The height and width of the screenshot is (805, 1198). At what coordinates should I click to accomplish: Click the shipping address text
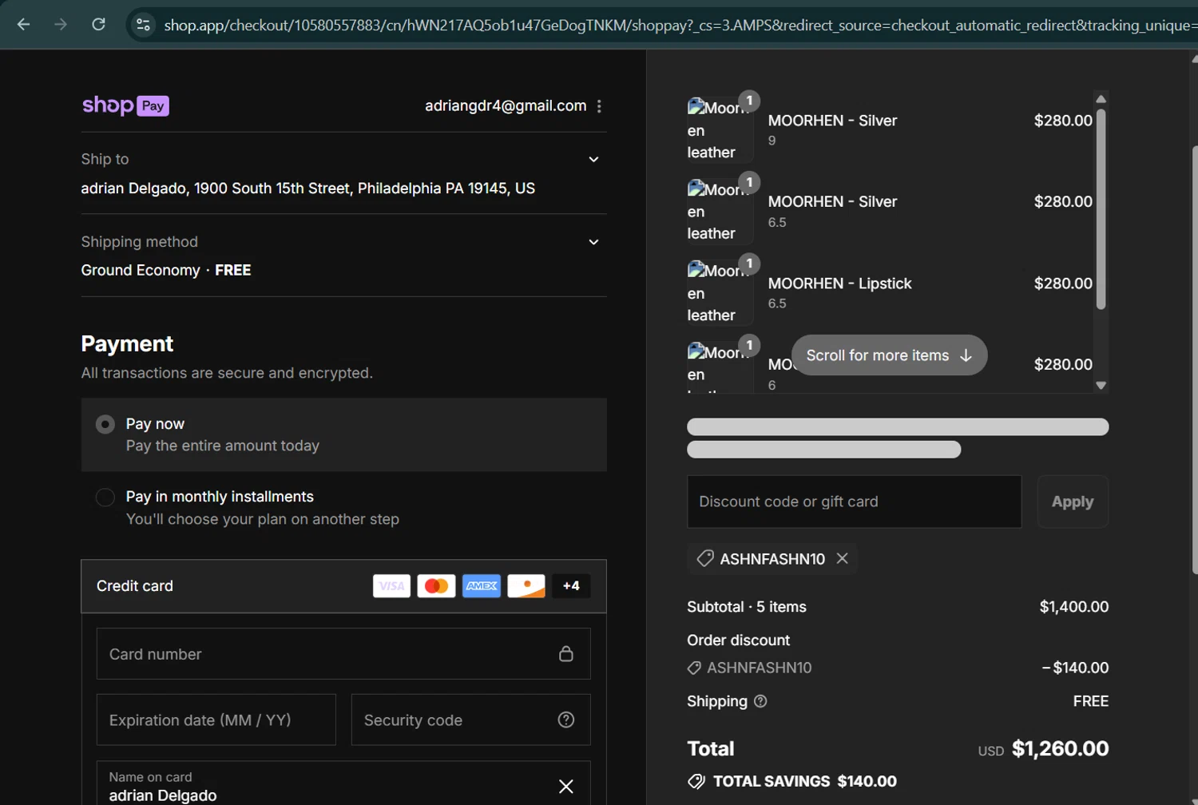tap(307, 188)
